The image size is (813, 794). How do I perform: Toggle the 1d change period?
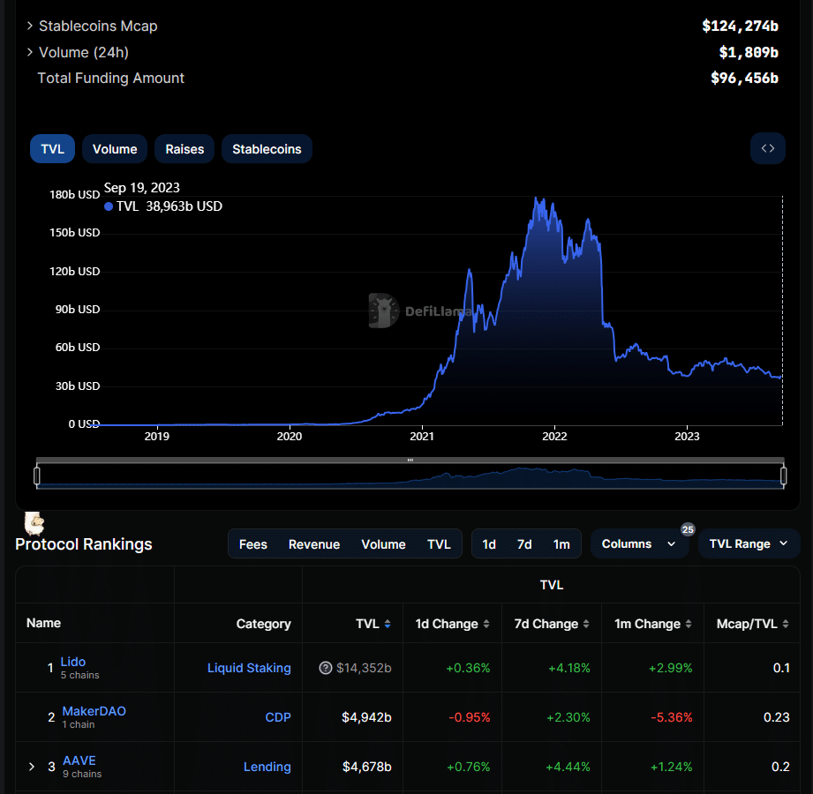pyautogui.click(x=489, y=544)
